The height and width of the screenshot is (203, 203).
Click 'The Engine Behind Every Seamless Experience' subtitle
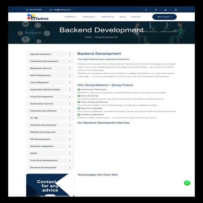click(103, 59)
